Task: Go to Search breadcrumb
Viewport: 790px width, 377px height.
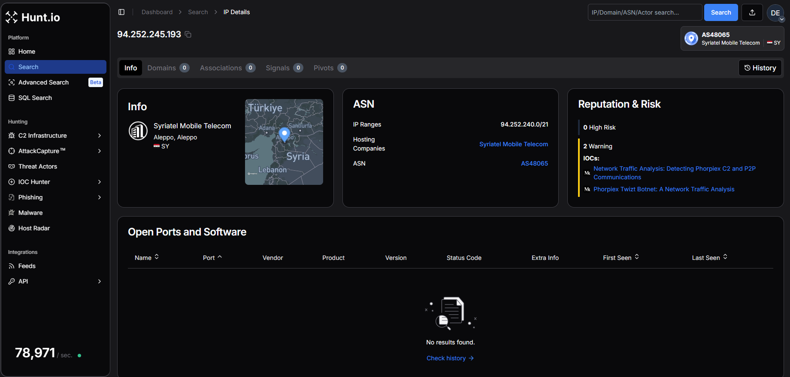Action: coord(198,12)
